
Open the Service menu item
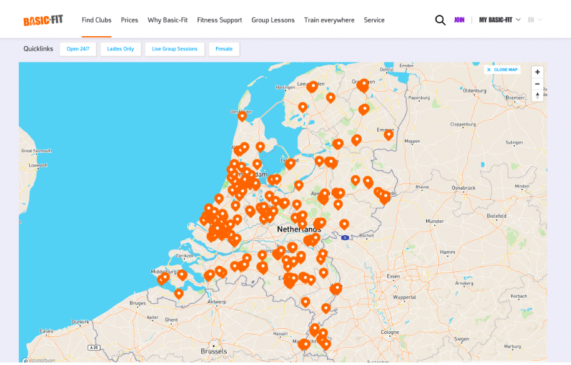374,20
